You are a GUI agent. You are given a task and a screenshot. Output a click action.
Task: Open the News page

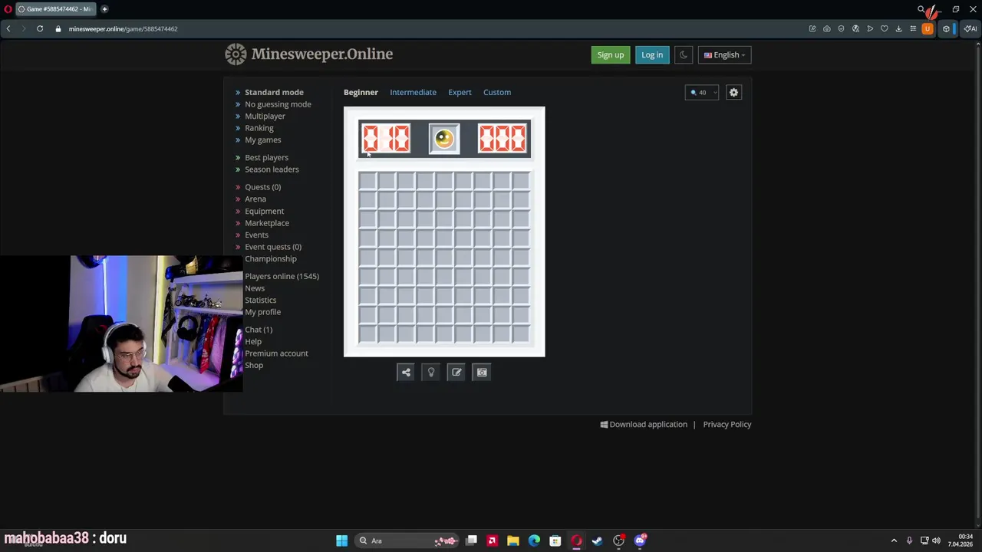tap(255, 288)
